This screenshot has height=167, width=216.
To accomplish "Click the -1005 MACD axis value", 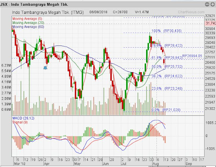I will (211, 149).
